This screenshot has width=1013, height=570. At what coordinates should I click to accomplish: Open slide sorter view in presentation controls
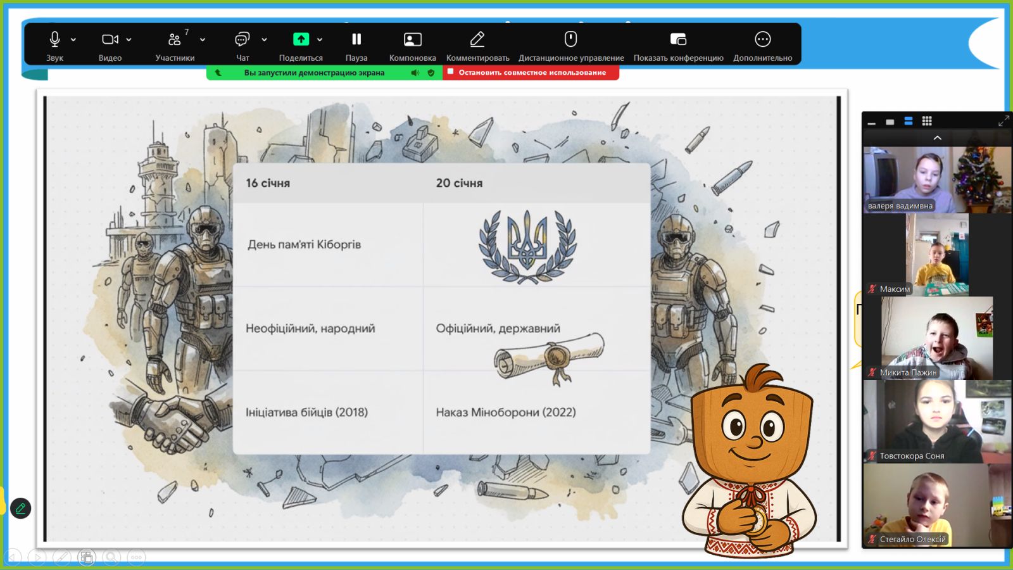(x=86, y=557)
